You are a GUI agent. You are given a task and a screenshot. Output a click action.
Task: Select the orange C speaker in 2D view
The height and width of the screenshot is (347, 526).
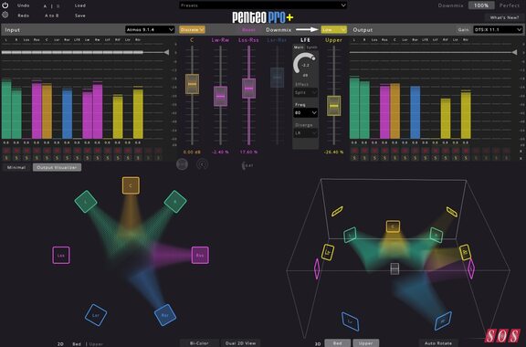pyautogui.click(x=131, y=185)
